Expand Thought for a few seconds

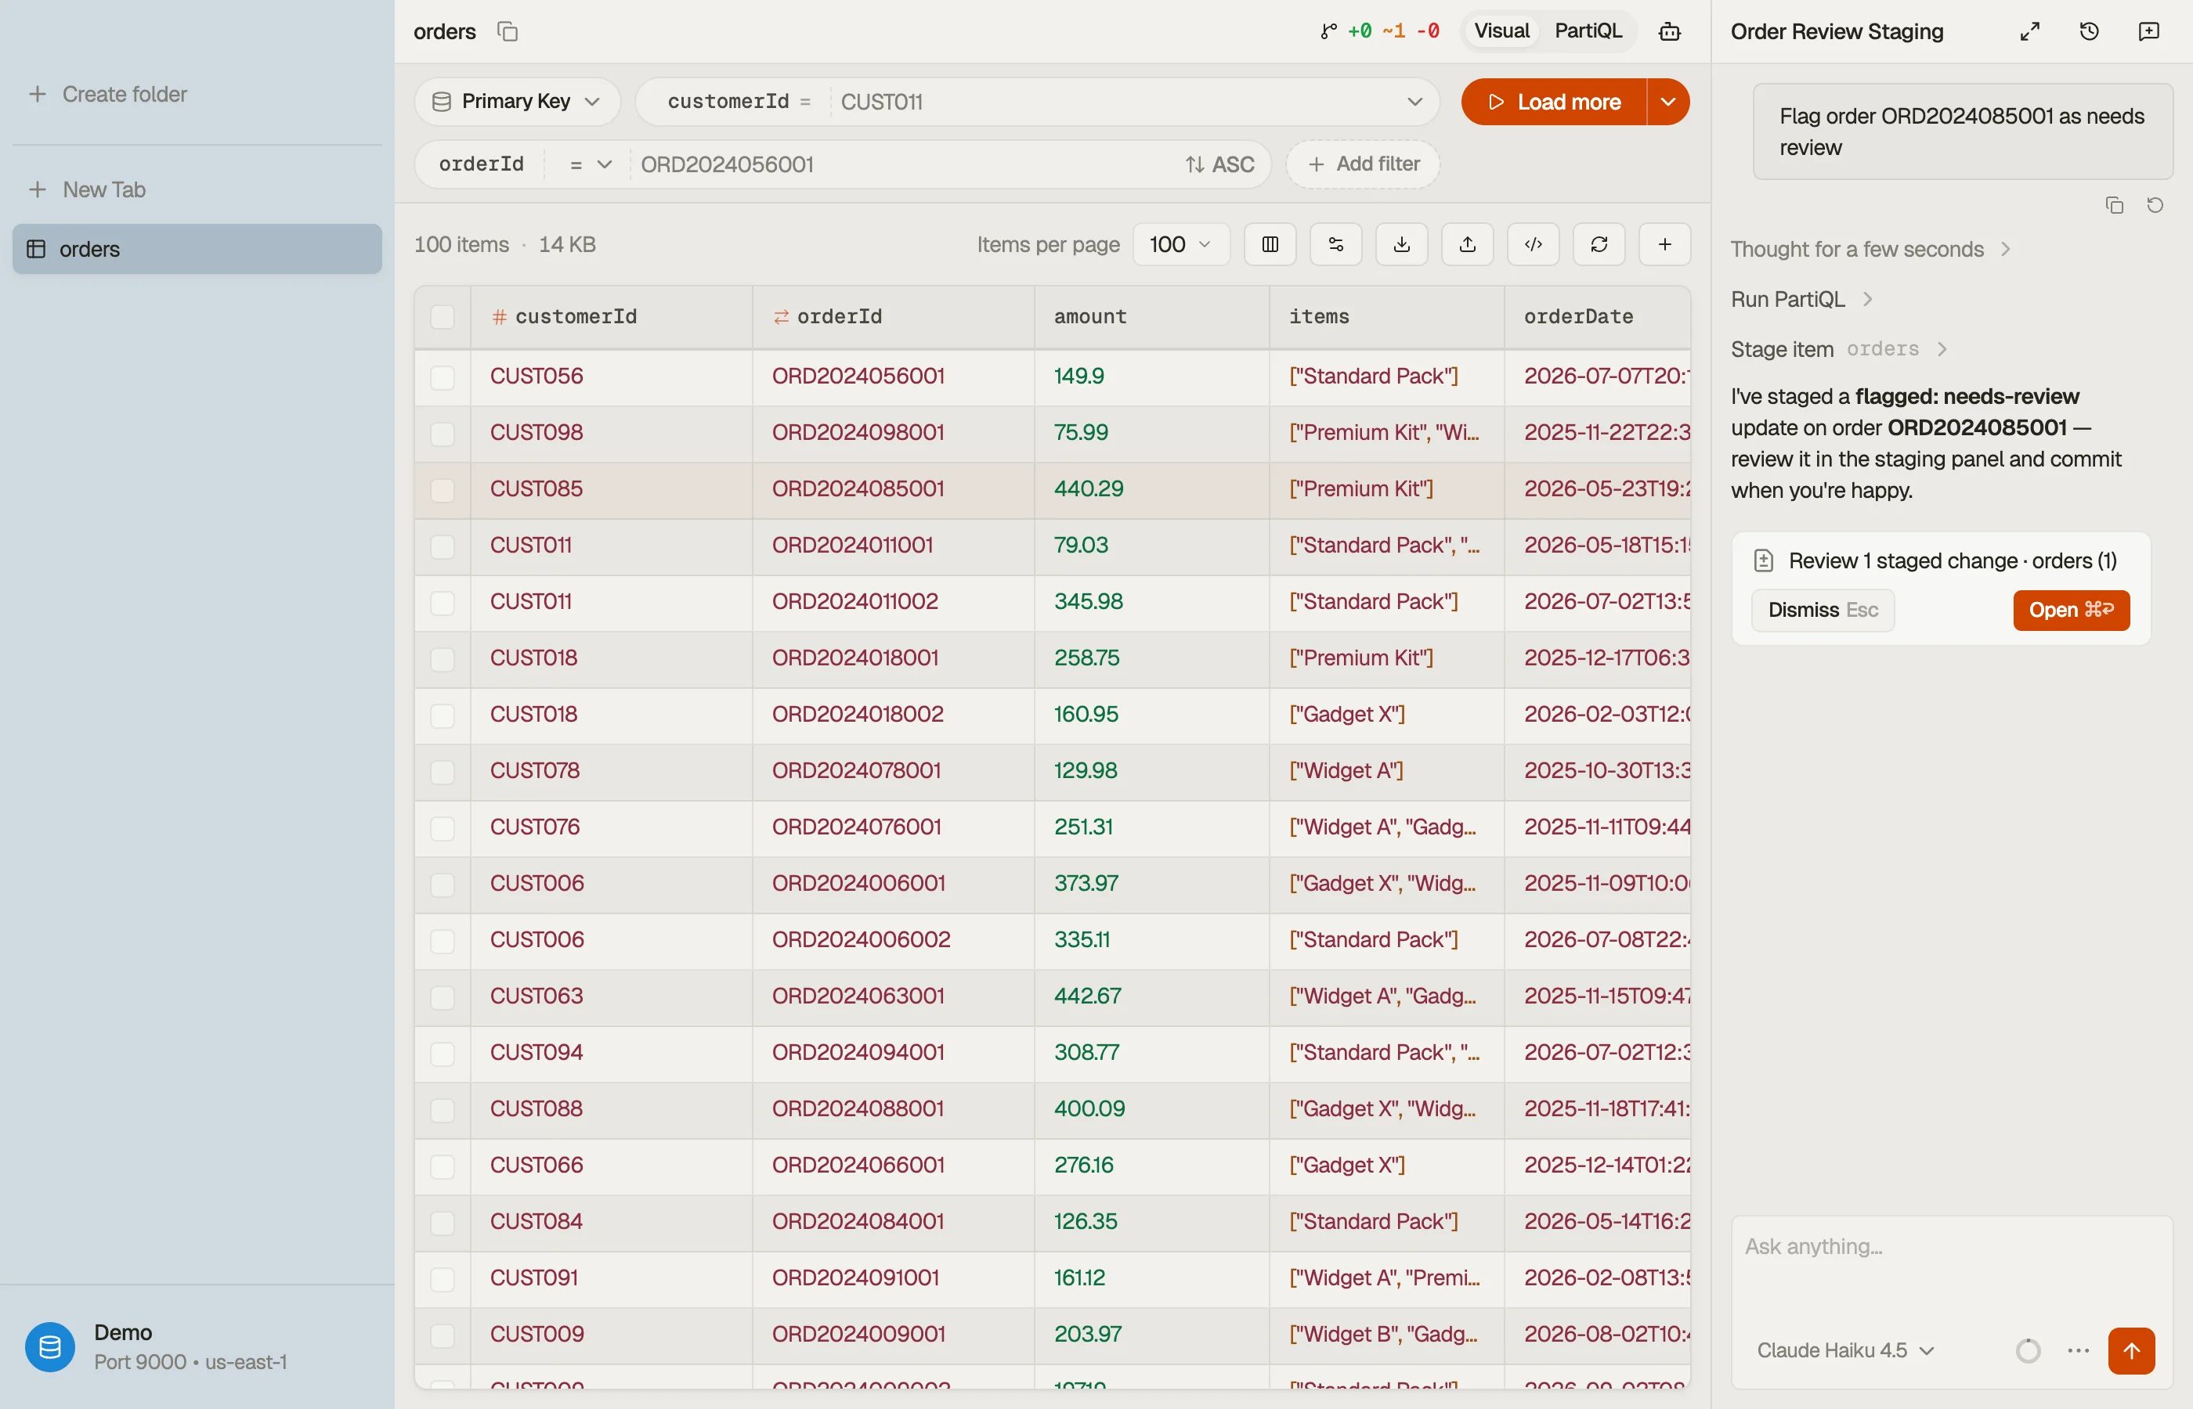(1871, 249)
